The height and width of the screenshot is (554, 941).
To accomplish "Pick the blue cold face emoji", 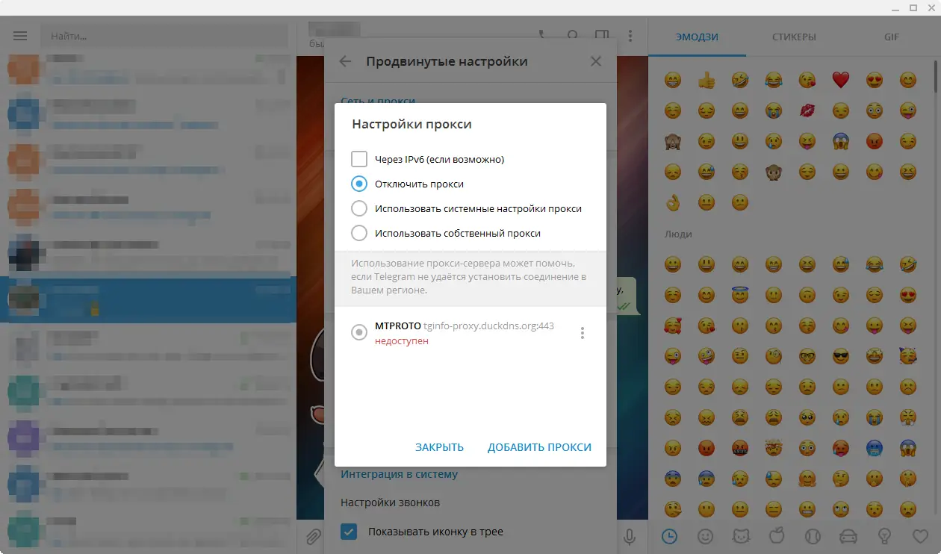I will pyautogui.click(x=875, y=448).
